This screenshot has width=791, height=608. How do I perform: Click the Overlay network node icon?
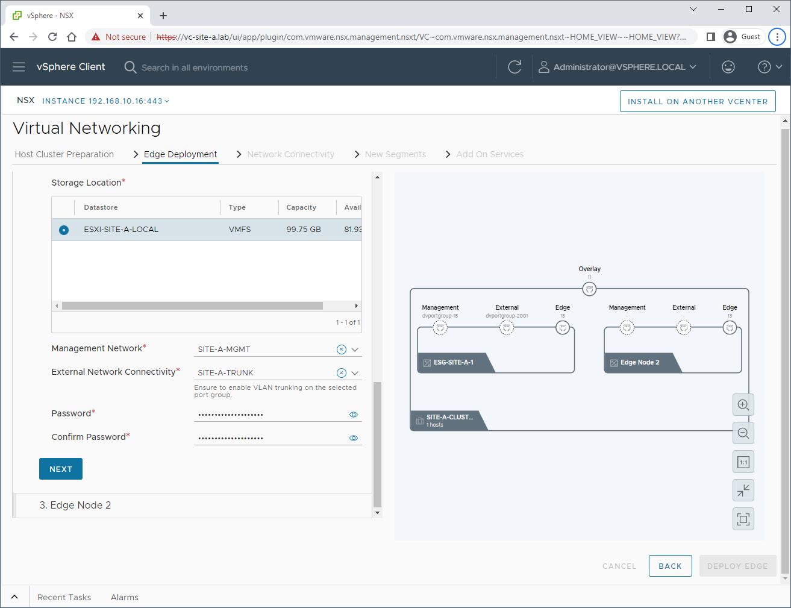[590, 289]
